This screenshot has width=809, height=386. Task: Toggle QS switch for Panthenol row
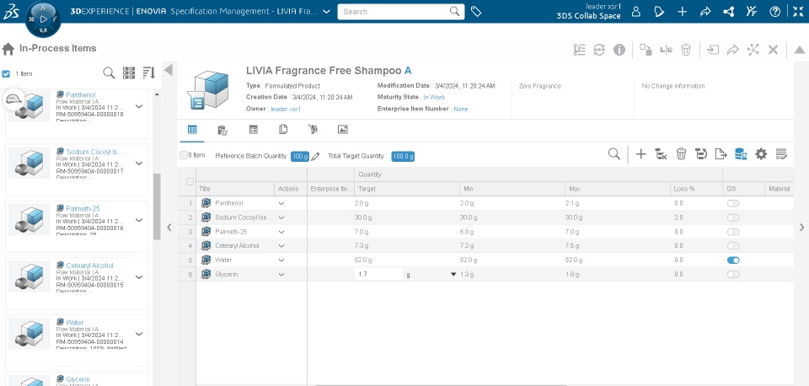(x=733, y=203)
